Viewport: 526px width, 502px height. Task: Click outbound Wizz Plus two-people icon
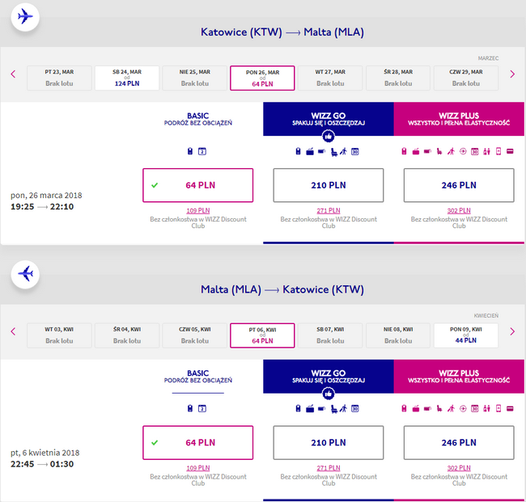(x=486, y=151)
